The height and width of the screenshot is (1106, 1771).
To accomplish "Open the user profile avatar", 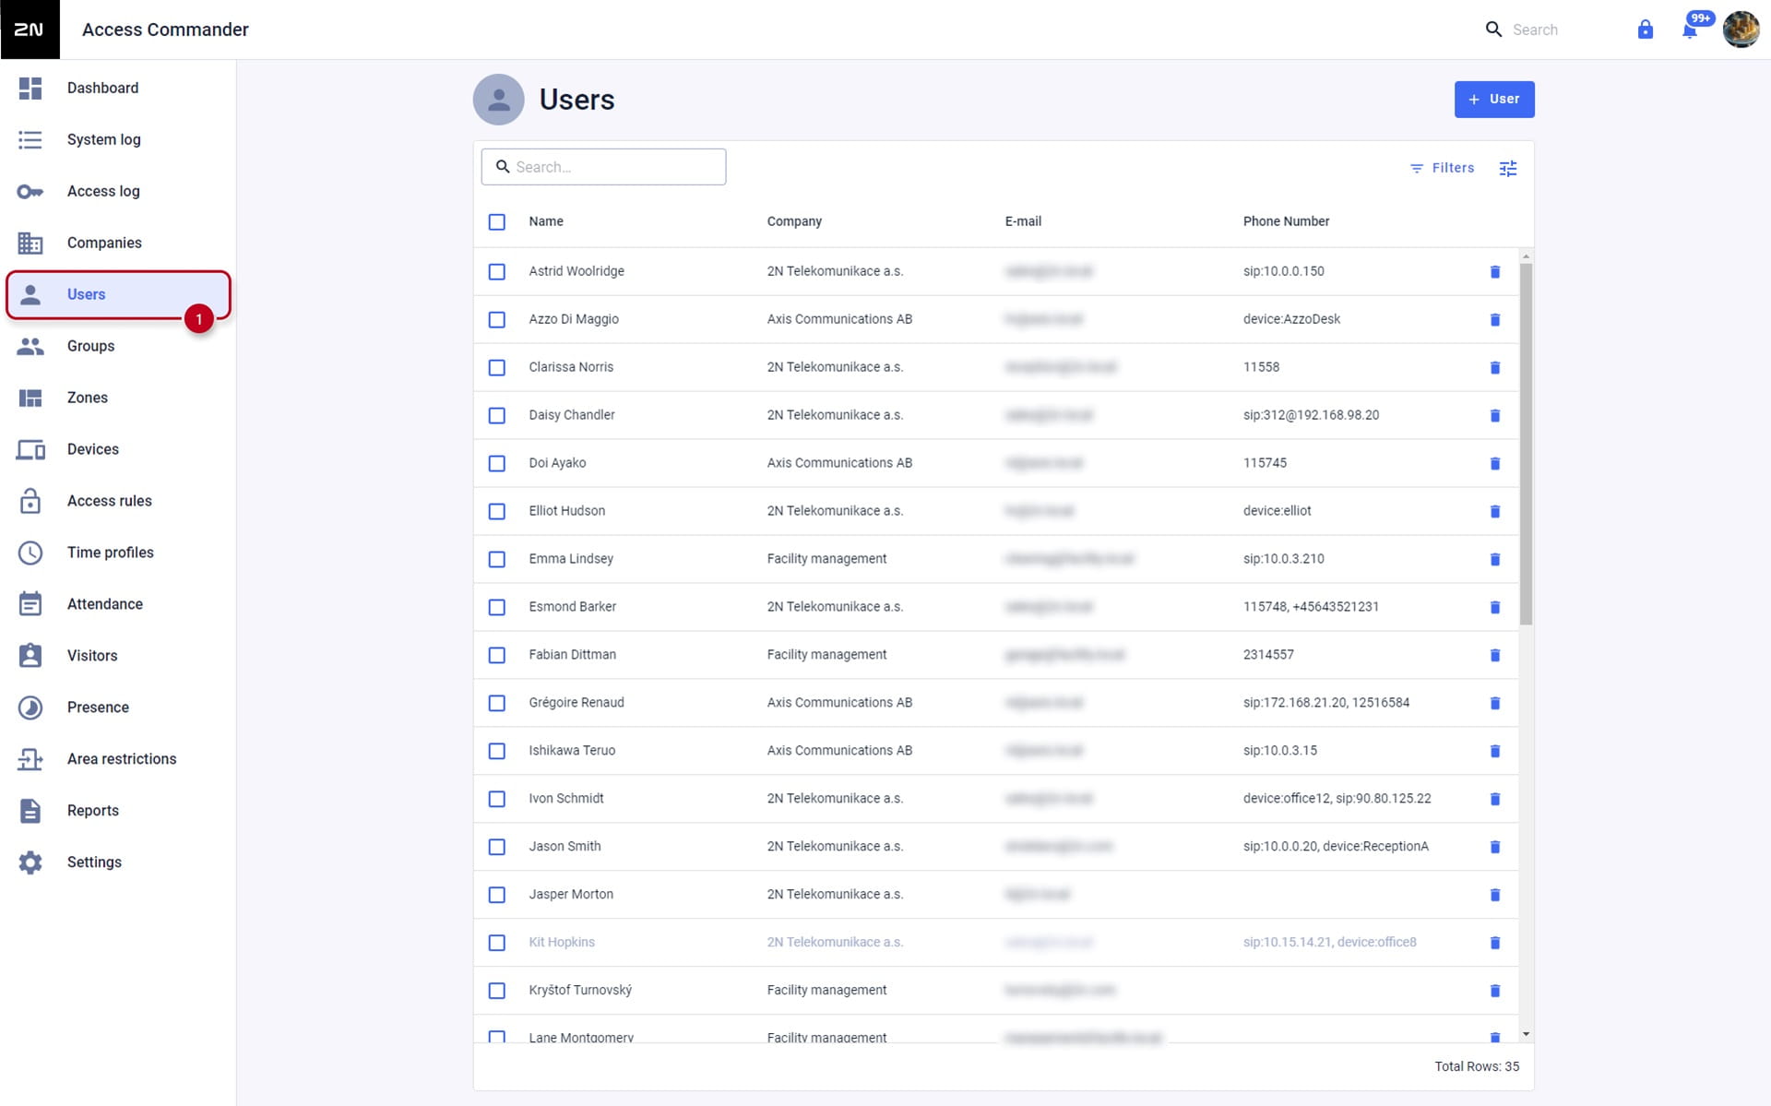I will 1741,30.
